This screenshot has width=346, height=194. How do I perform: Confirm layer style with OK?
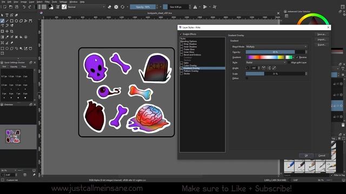(307, 156)
